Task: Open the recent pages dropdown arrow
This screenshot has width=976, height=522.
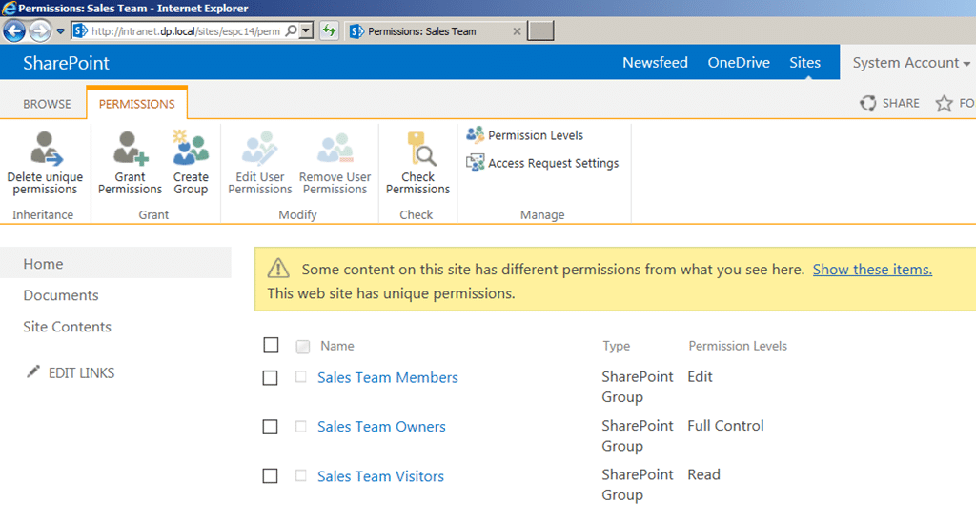Action: click(x=60, y=31)
